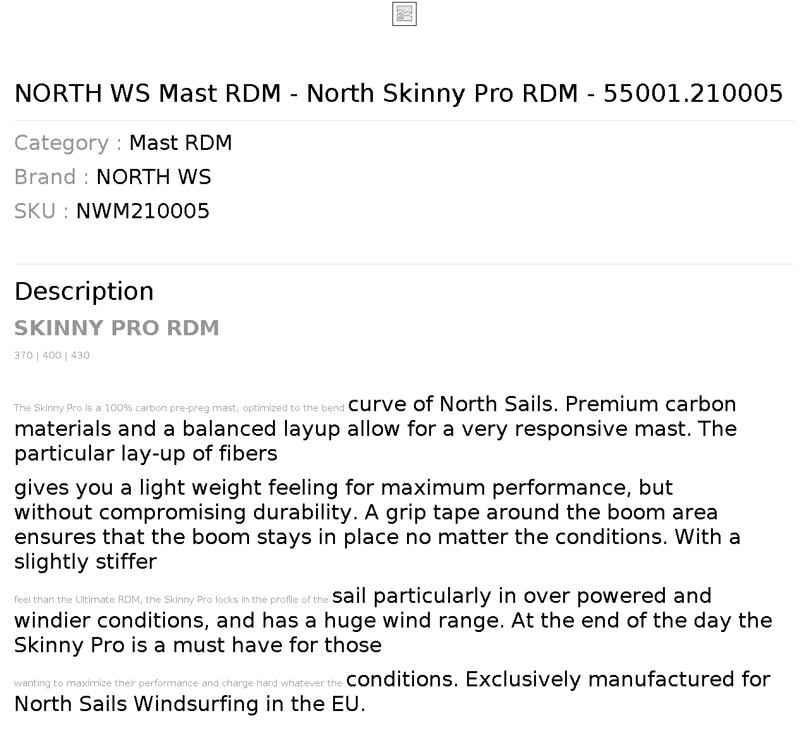Click the 370 | 400 | 430 sizes text

pos(52,356)
